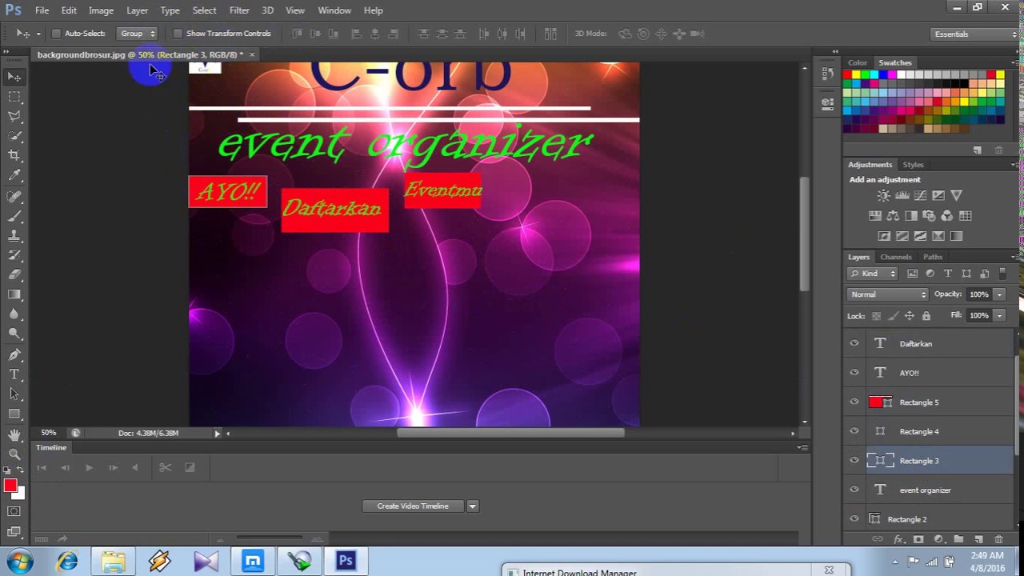The width and height of the screenshot is (1024, 576).
Task: Open the status bar info arrow
Action: click(217, 434)
